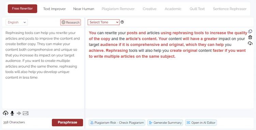Image resolution: width=256 pixels, height=130 pixels.
Task: Expand the Select Tone dropdown
Action: point(104,22)
